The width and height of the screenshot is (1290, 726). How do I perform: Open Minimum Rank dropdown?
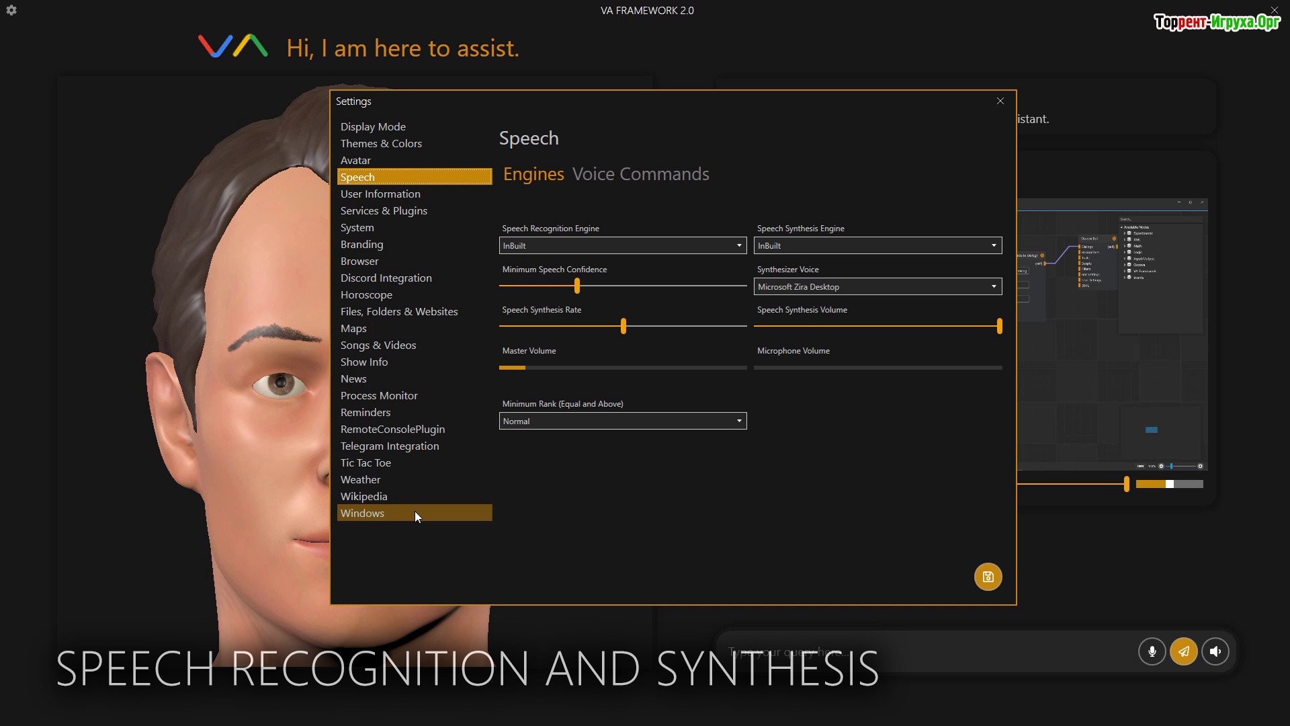pyautogui.click(x=622, y=421)
